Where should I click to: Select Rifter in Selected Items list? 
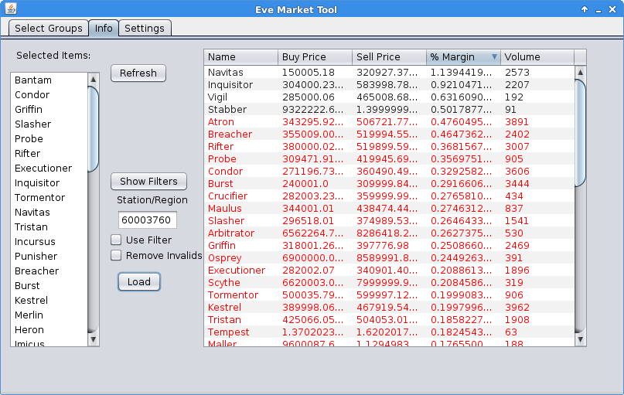coord(49,154)
